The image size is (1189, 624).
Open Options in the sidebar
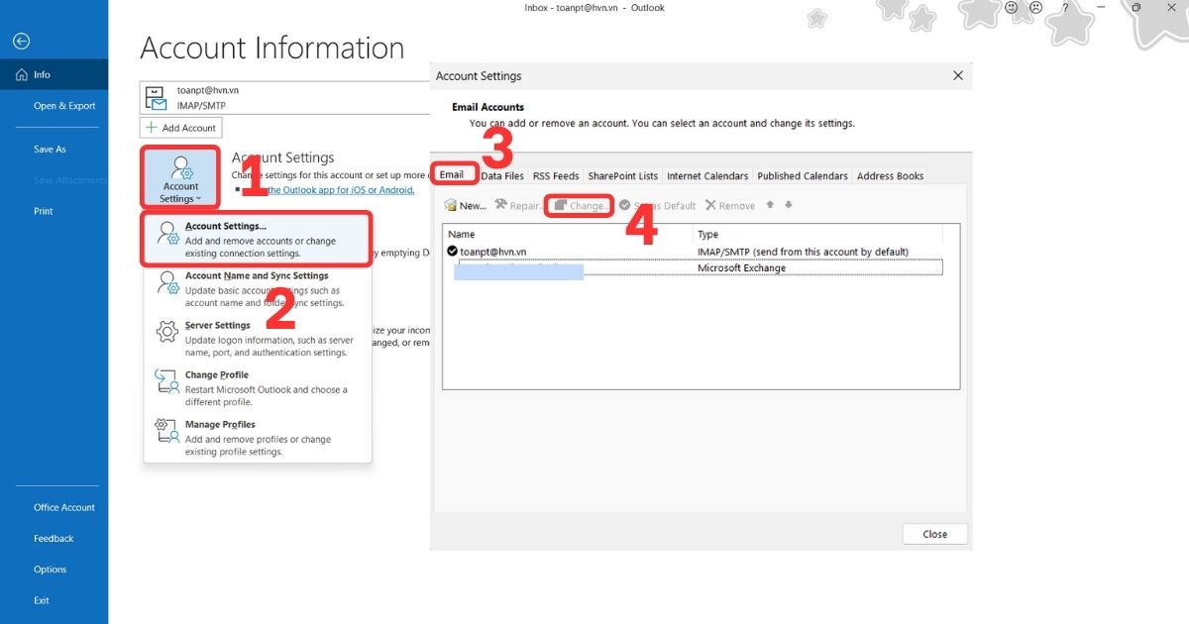click(50, 569)
